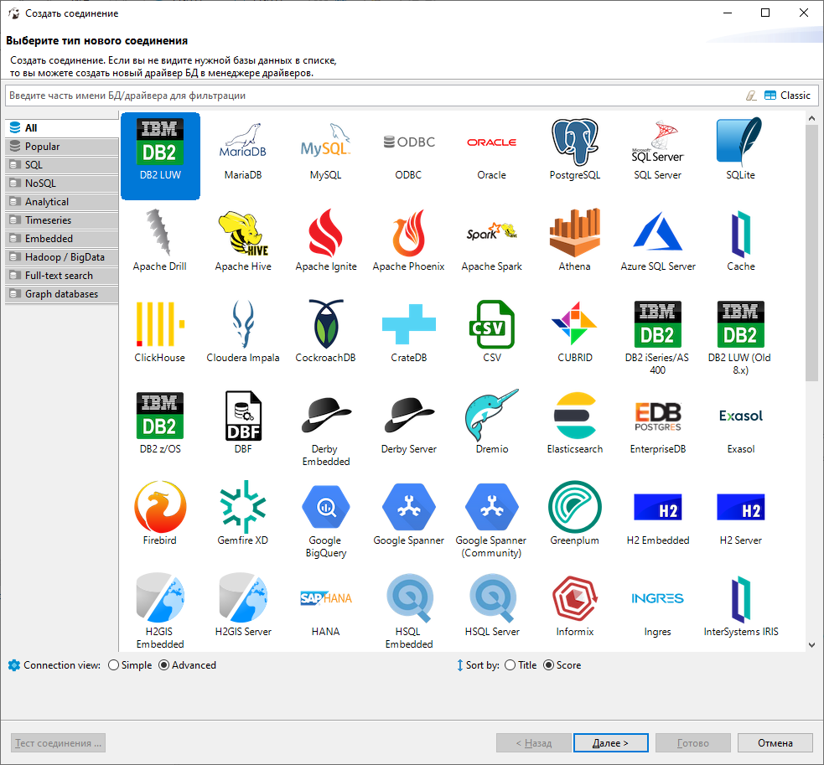This screenshot has height=765, width=824.
Task: Toggle the Classic view button
Action: click(x=787, y=96)
